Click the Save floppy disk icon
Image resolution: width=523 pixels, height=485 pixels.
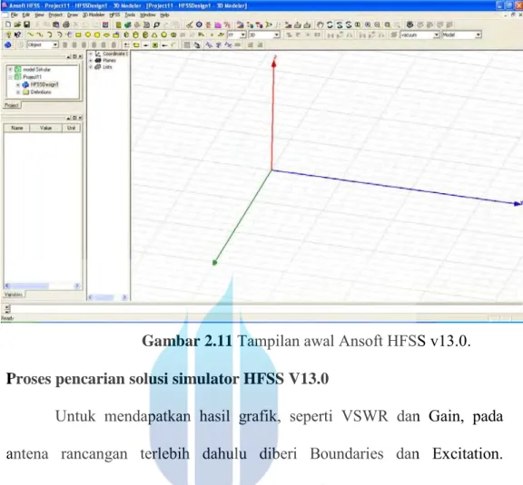[26, 24]
